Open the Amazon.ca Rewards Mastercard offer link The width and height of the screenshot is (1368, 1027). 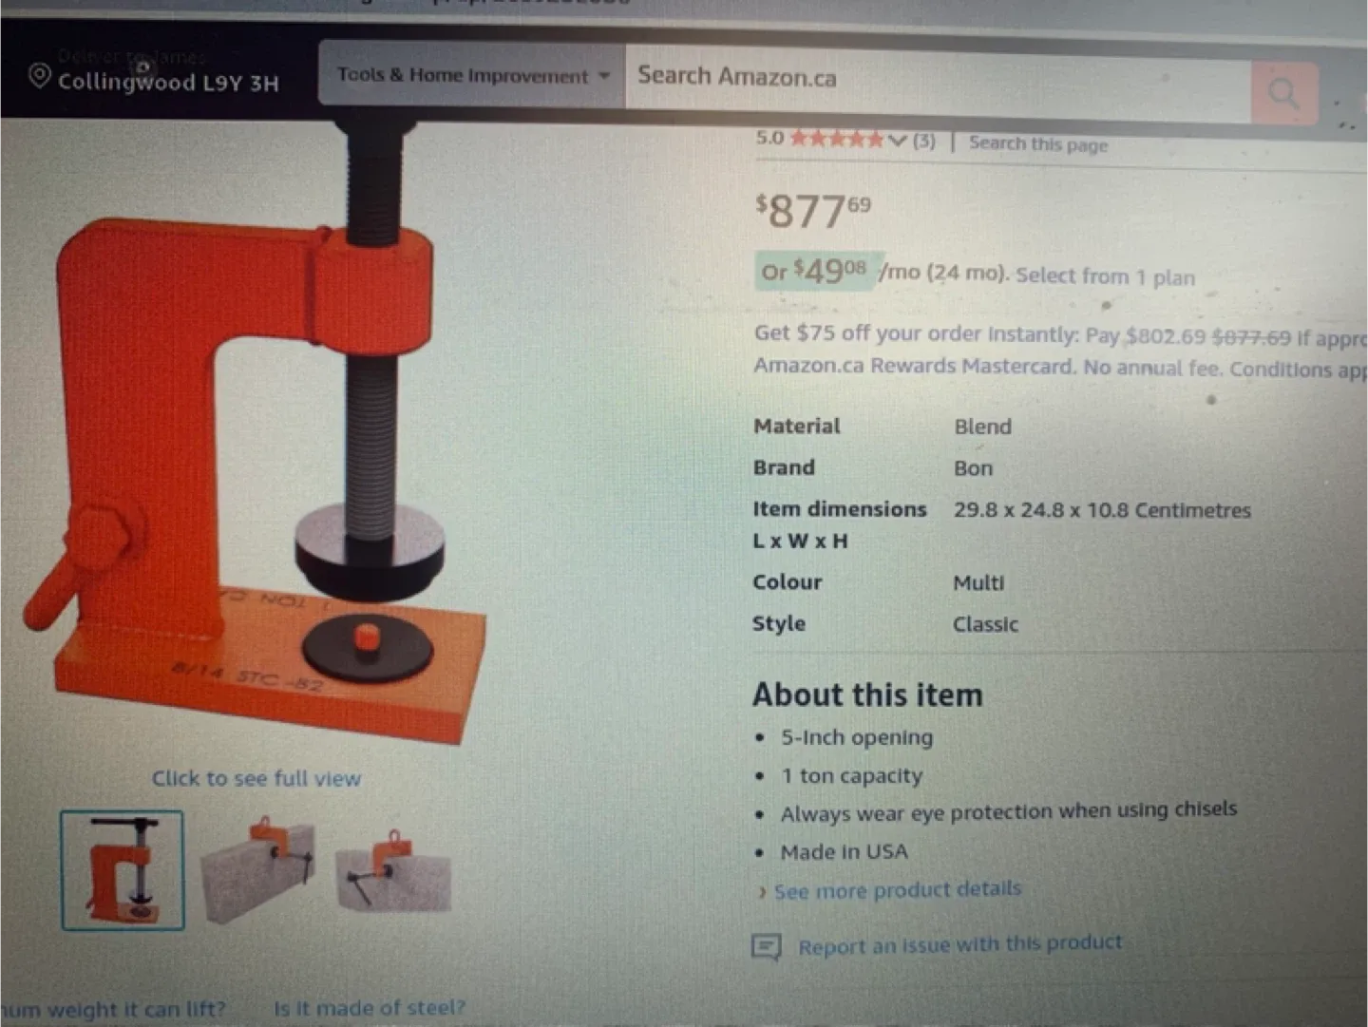click(x=915, y=366)
